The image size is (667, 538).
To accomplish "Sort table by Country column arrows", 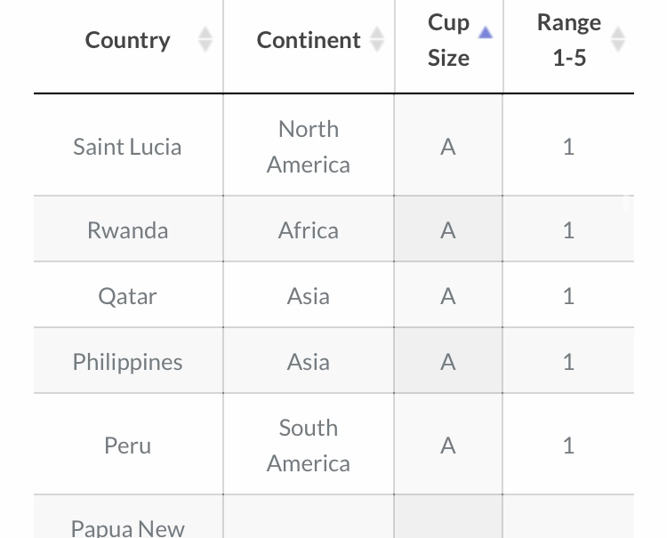I will (x=205, y=39).
